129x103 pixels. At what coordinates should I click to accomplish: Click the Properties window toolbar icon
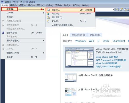(121, 9)
